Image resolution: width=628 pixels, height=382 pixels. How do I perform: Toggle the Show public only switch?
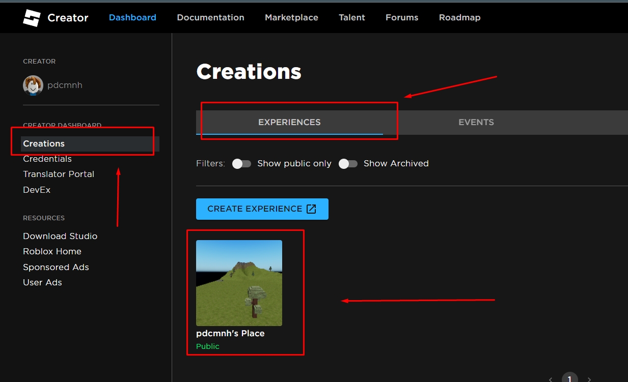(241, 164)
